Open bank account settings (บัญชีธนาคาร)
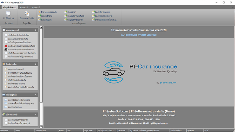Image resolution: width=235 pixels, height=132 pixels. click(101, 12)
